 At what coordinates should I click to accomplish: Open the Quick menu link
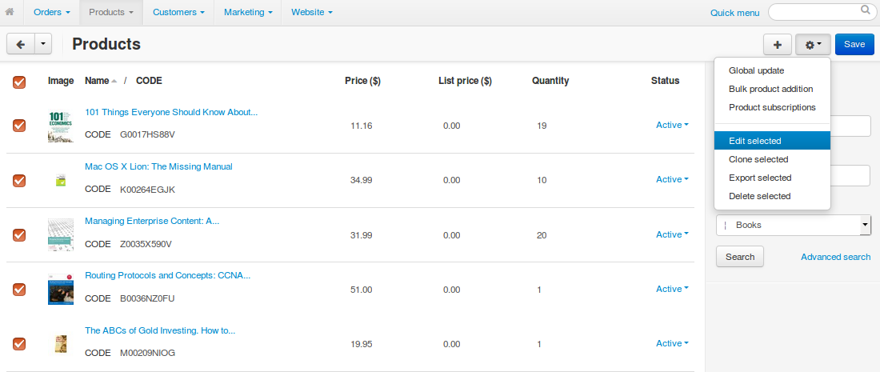pyautogui.click(x=734, y=13)
